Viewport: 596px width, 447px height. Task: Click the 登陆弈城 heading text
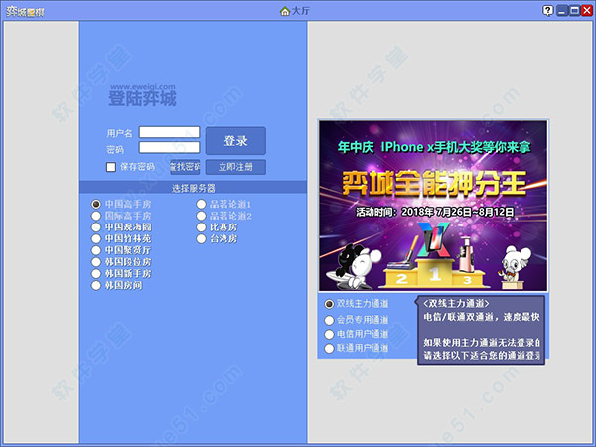(x=142, y=99)
